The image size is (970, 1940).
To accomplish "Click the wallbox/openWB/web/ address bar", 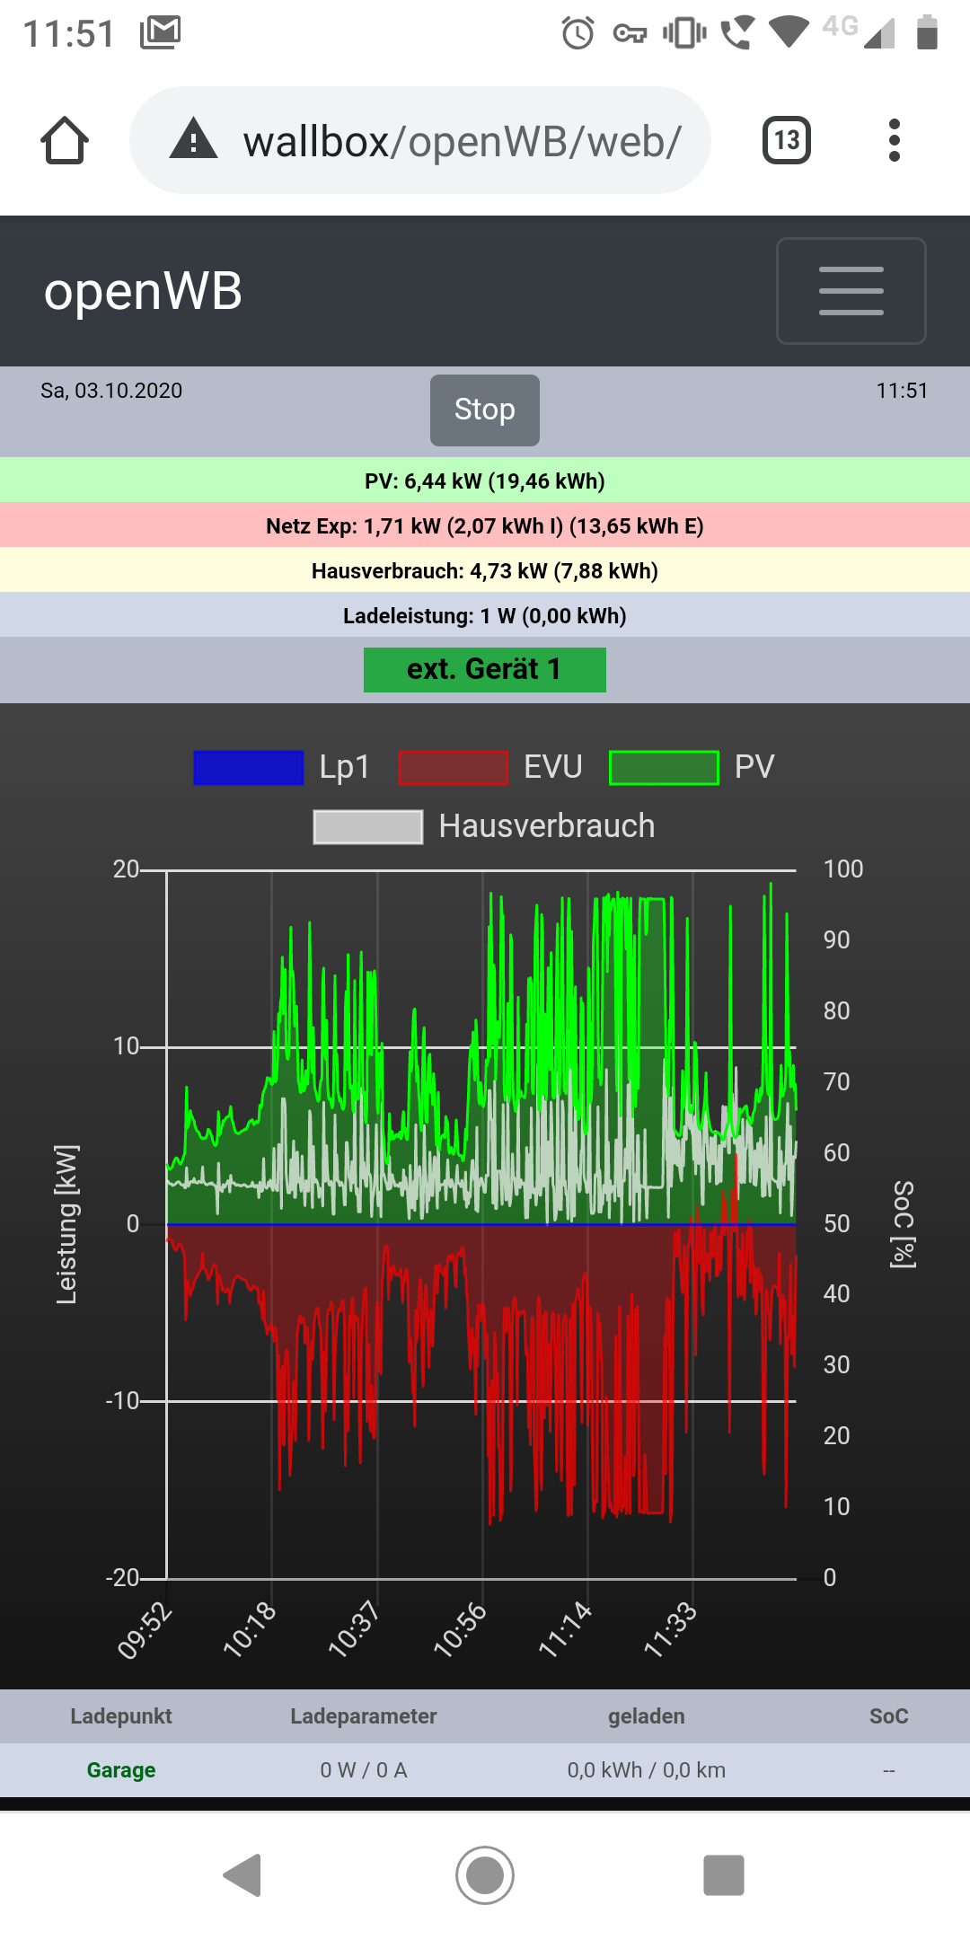I will coord(420,140).
